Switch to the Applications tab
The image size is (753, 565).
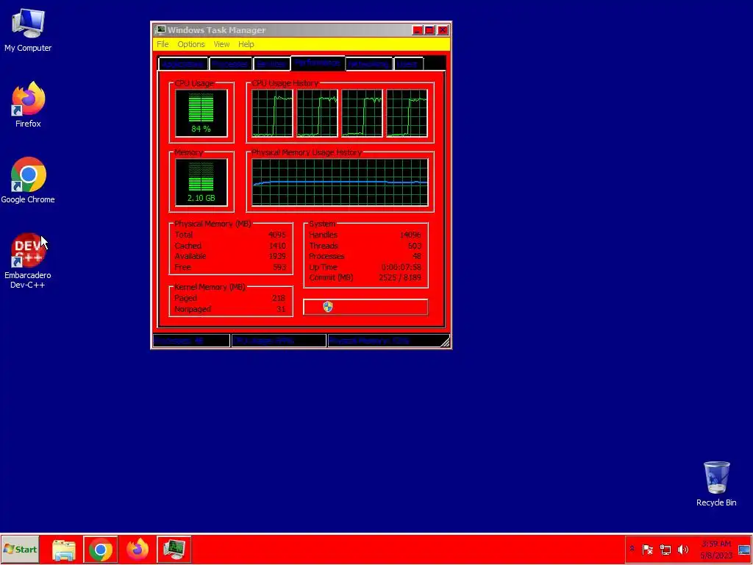[183, 64]
